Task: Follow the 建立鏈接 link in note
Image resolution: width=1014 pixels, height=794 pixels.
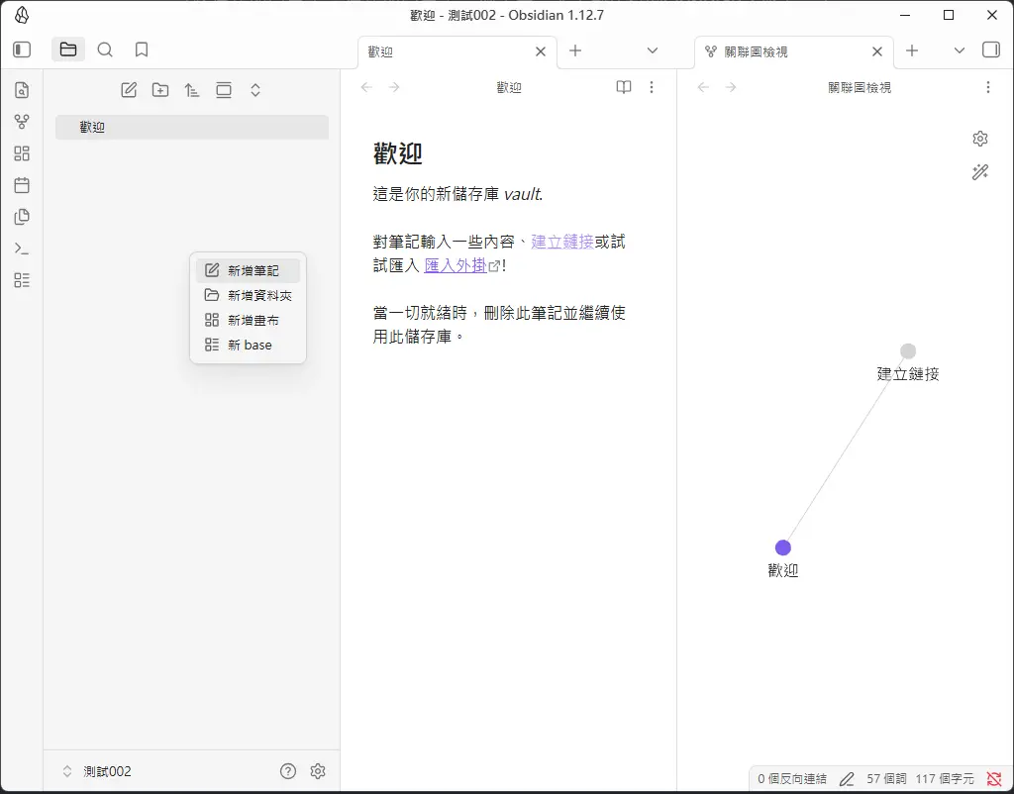Action: click(x=561, y=242)
